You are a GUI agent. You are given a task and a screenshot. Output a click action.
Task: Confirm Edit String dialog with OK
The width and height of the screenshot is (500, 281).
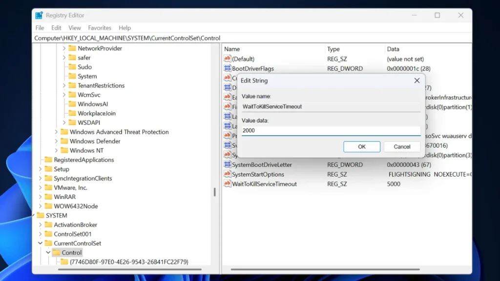pyautogui.click(x=362, y=146)
